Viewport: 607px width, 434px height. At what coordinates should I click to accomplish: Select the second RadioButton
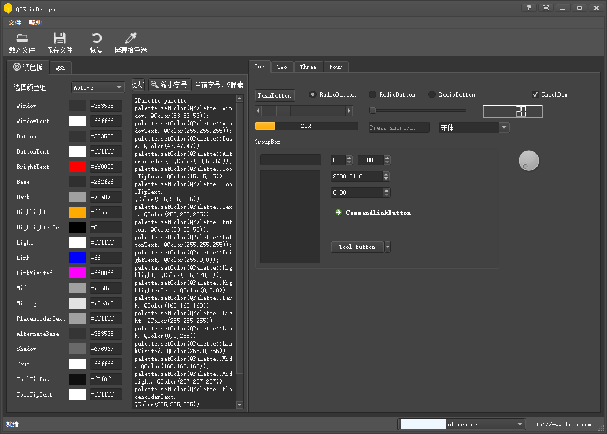(372, 94)
